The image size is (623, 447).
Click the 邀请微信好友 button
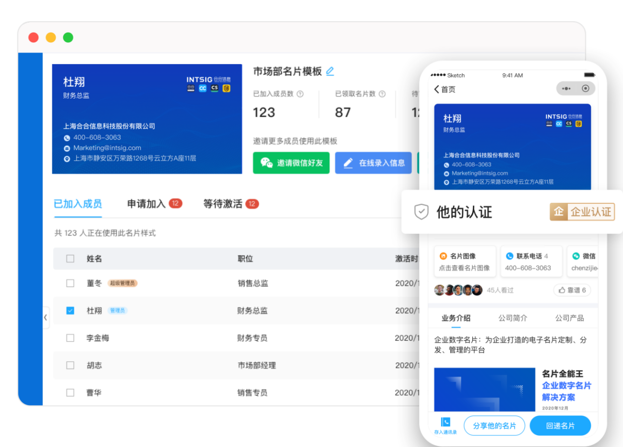[x=291, y=163]
